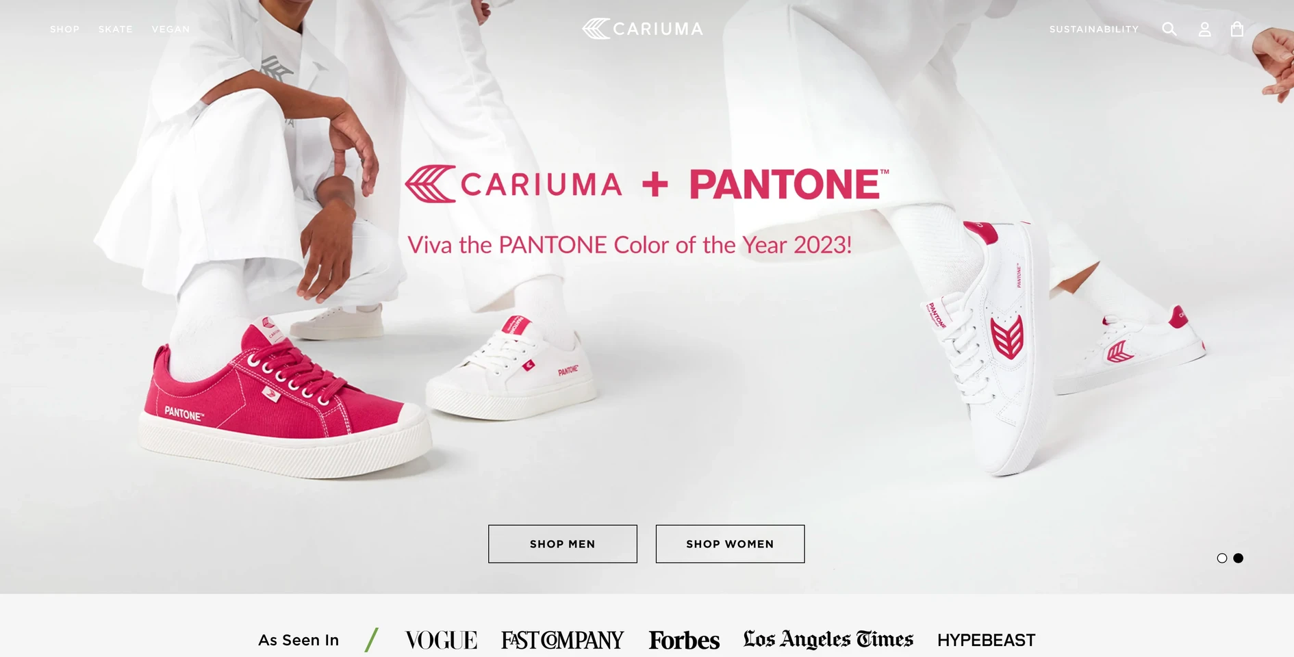1294x657 pixels.
Task: Select the first carousel slide dot
Action: pos(1222,558)
